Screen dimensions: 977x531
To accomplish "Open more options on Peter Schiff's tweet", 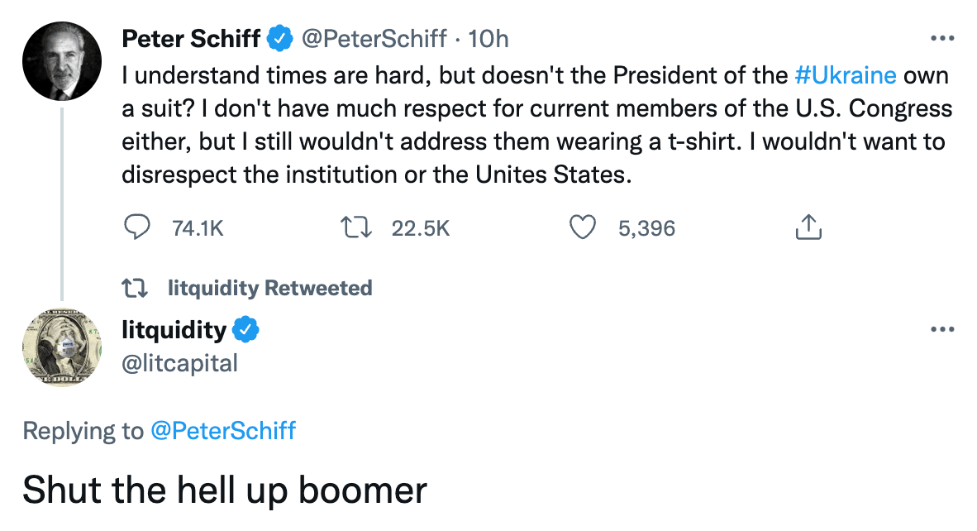I will (942, 38).
